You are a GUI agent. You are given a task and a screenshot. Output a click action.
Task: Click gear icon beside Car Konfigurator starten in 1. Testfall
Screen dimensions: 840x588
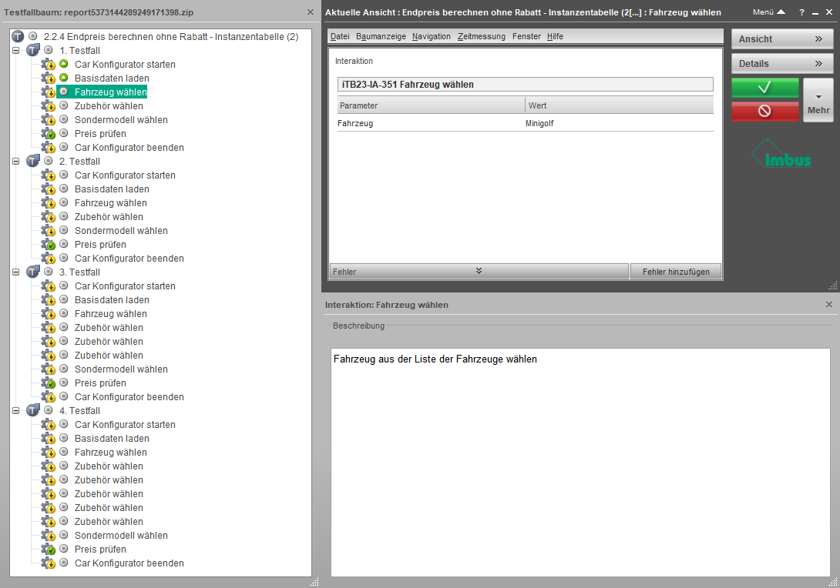[x=48, y=65]
